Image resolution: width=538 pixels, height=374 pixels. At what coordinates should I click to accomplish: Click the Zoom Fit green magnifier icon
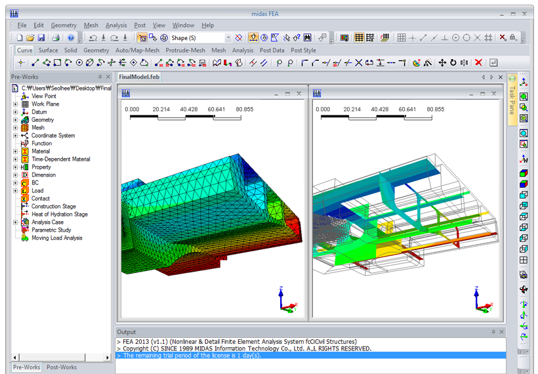click(x=524, y=96)
